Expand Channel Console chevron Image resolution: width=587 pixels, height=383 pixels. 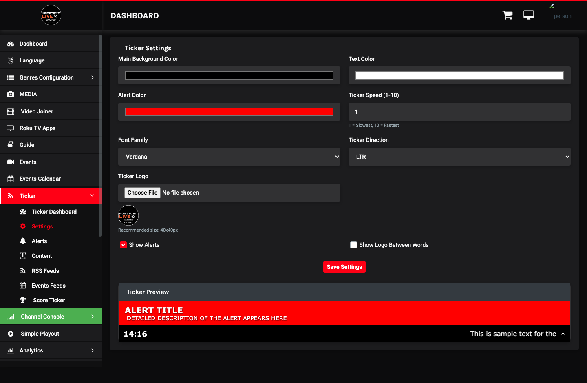point(93,317)
